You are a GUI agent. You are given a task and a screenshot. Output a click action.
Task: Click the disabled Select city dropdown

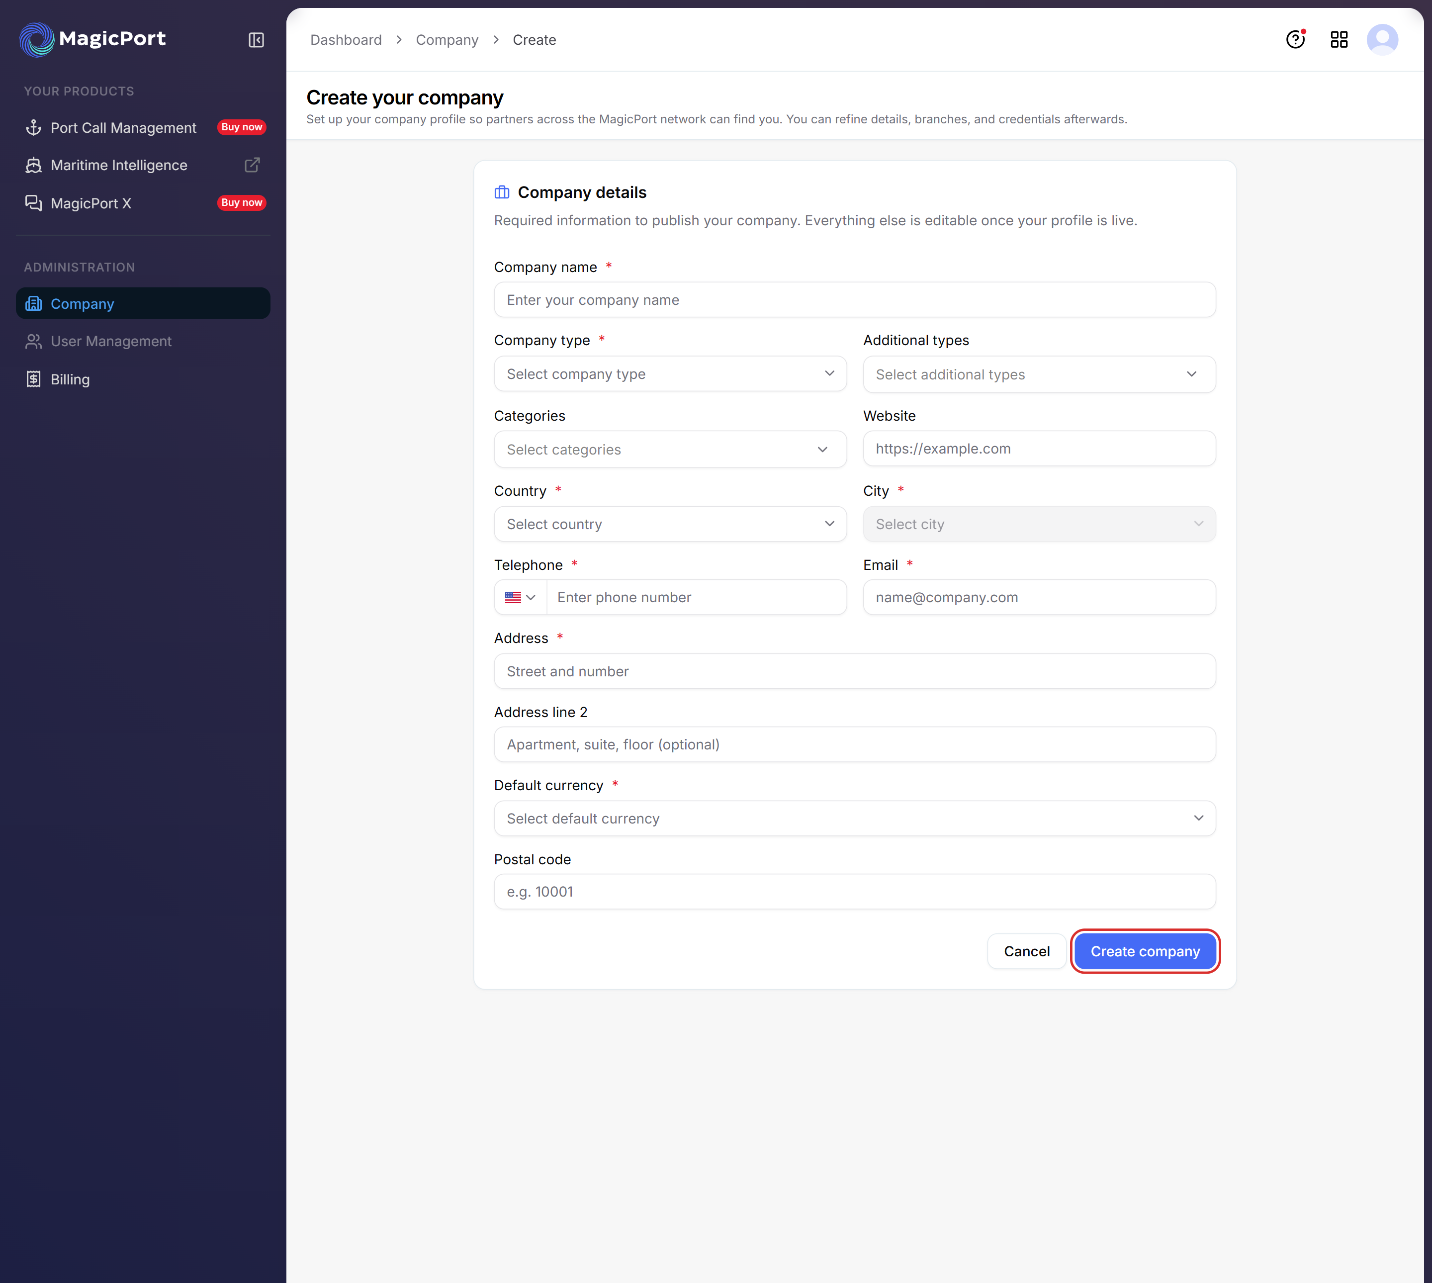click(1039, 524)
